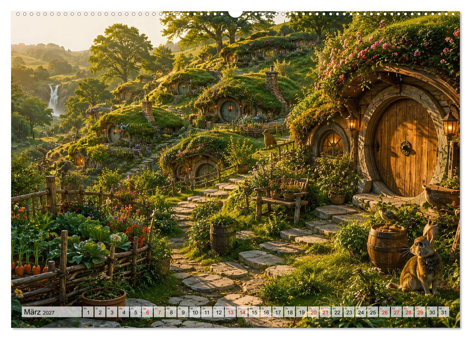The height and width of the screenshot is (339, 471).
Task: Select day 5 in the date strip
Action: pos(135,312)
